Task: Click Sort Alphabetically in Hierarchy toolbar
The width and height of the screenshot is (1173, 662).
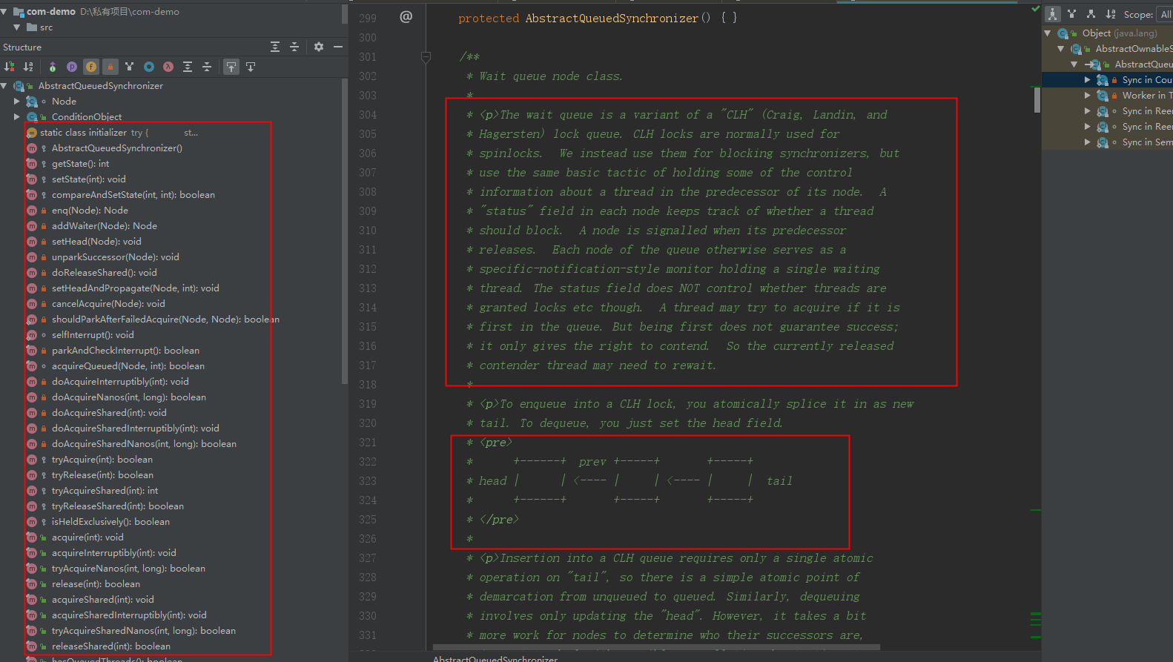Action: (x=1111, y=14)
